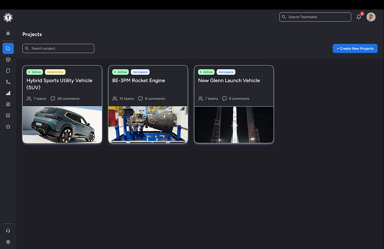Open the star favorites sidebar icon
Image resolution: width=384 pixels, height=249 pixels.
8,127
